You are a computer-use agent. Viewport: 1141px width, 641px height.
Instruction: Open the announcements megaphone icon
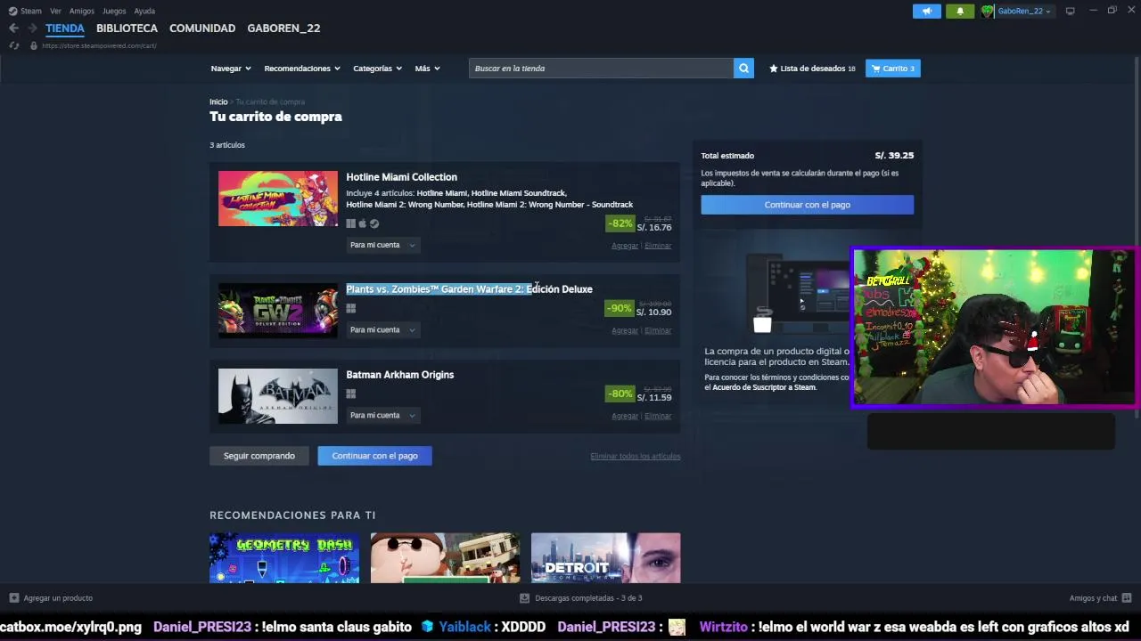[x=927, y=11]
